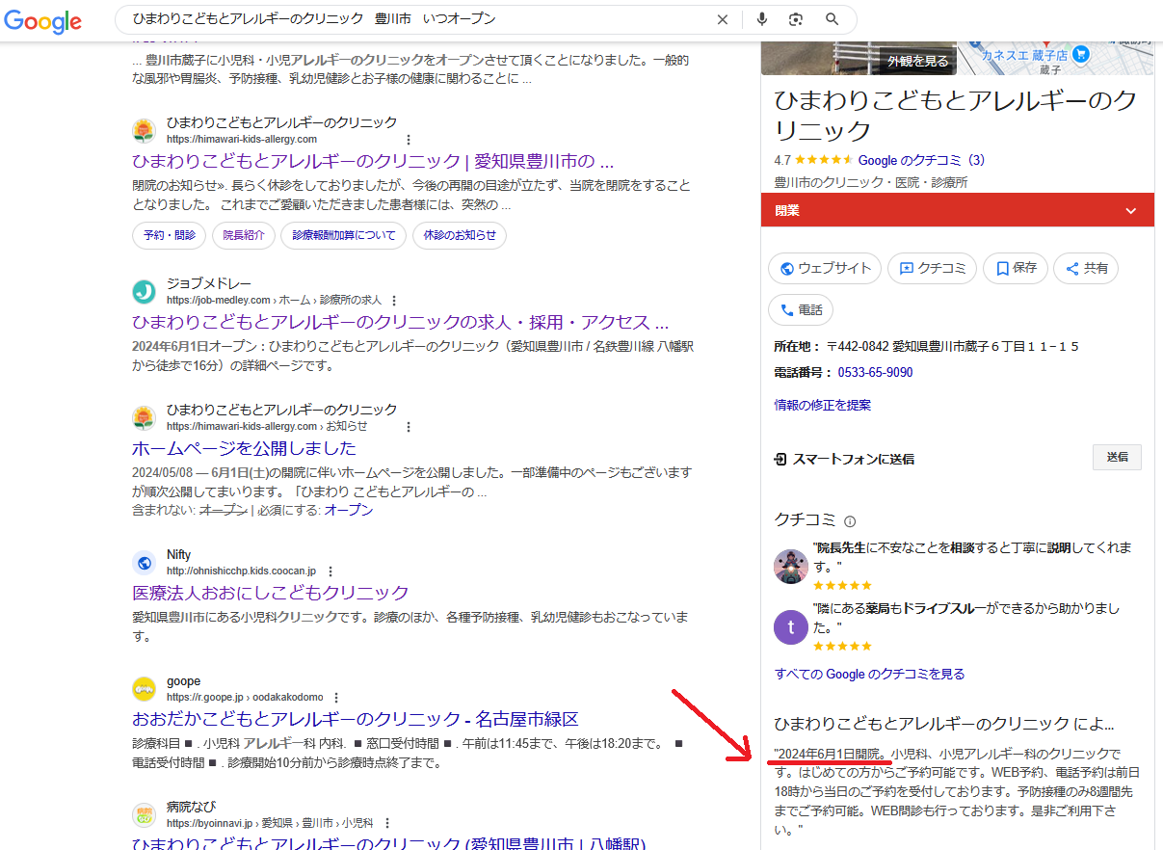Open three-dot menu for お知らせ result
Viewport: 1163px width, 850px height.
[x=408, y=427]
